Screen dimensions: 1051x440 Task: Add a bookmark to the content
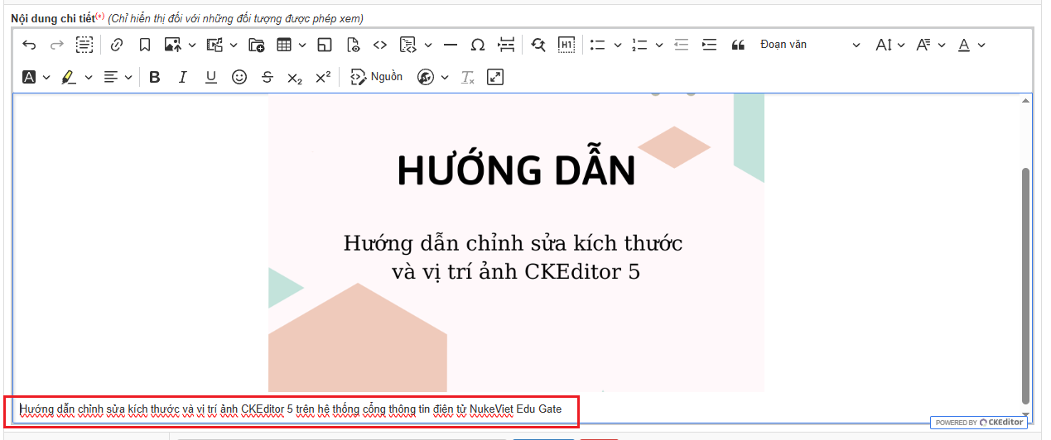pyautogui.click(x=144, y=45)
